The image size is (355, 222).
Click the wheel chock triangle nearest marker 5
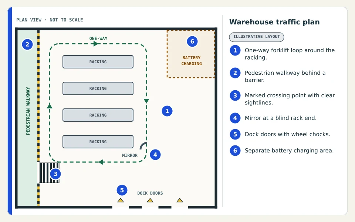click(x=121, y=200)
